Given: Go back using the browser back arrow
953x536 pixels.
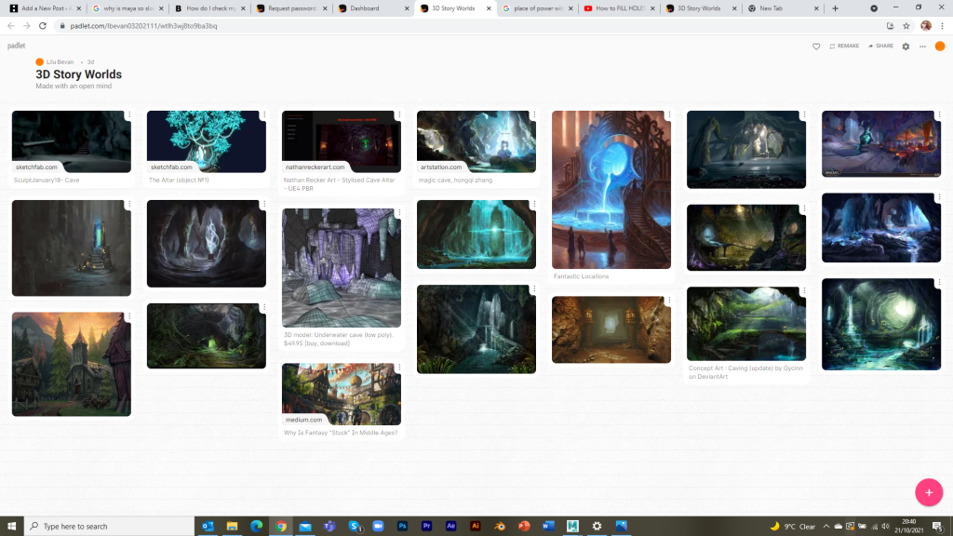Looking at the screenshot, I should [11, 26].
